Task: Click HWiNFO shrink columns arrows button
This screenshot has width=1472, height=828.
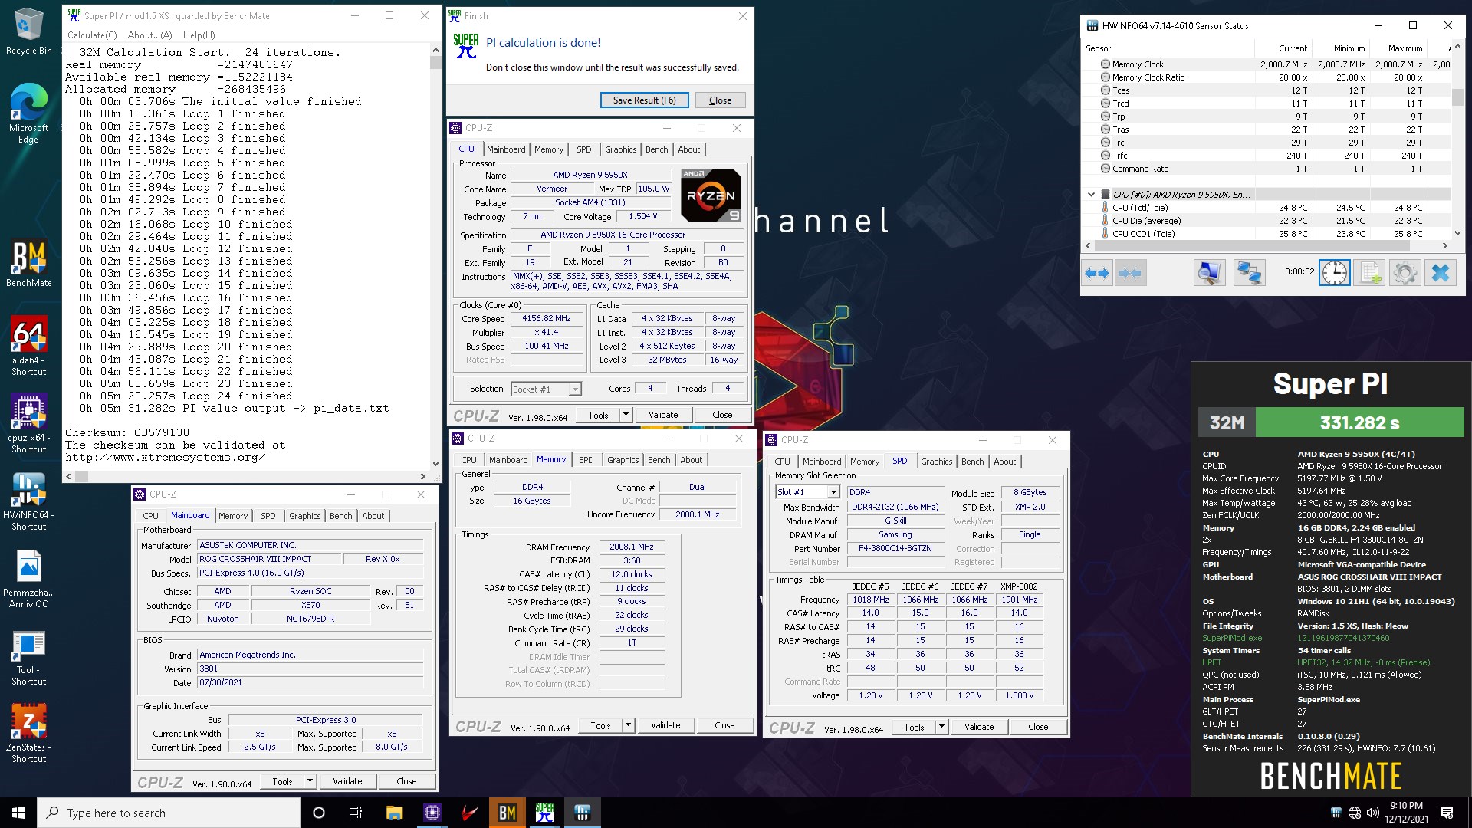Action: pyautogui.click(x=1130, y=273)
